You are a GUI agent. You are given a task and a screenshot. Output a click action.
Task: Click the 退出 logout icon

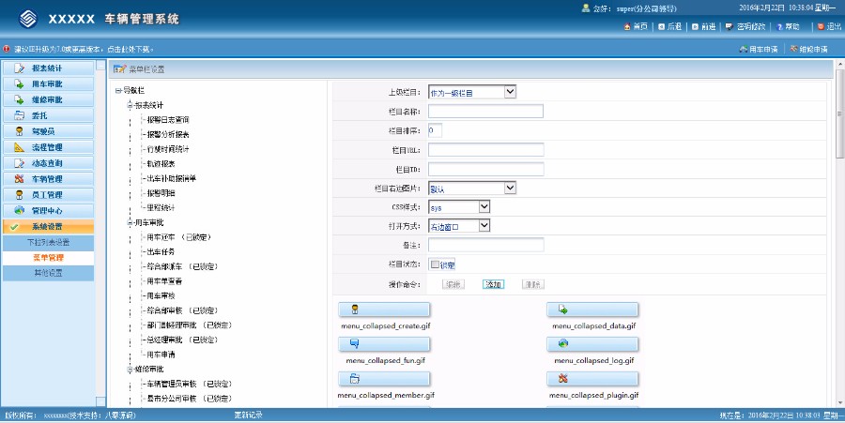point(822,26)
